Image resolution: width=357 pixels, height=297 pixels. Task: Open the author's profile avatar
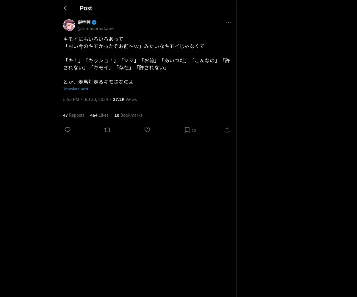point(69,25)
